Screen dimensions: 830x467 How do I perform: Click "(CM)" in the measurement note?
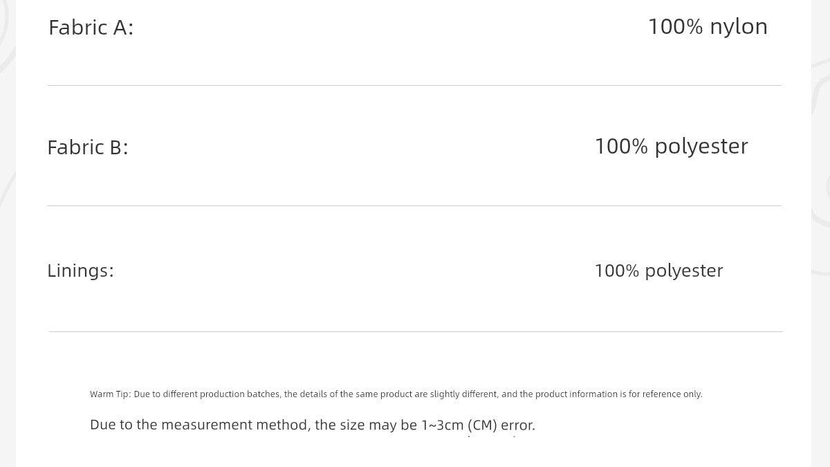(x=482, y=425)
